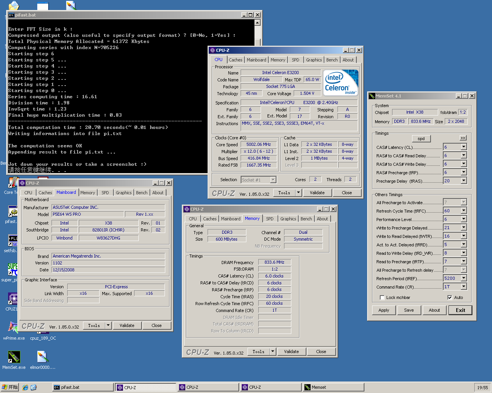Viewport: 492px width, 393px height.
Task: Click CPU-Z Mainboard window title icon
Action: pos(22,183)
